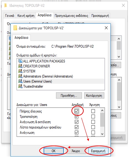Toggle Αποδοχή for Λίστα περιεχομένων φακέλου

pos(76,127)
